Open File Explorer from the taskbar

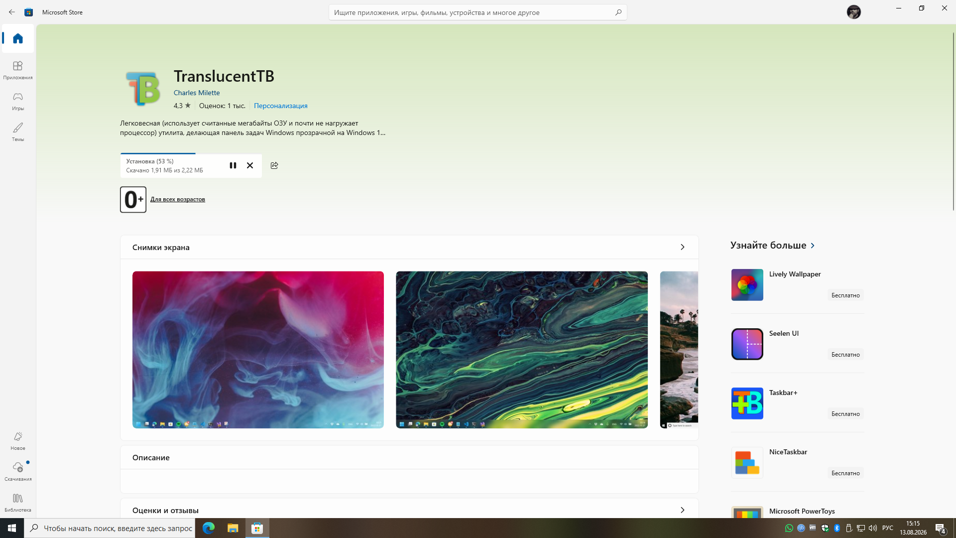[x=233, y=528]
